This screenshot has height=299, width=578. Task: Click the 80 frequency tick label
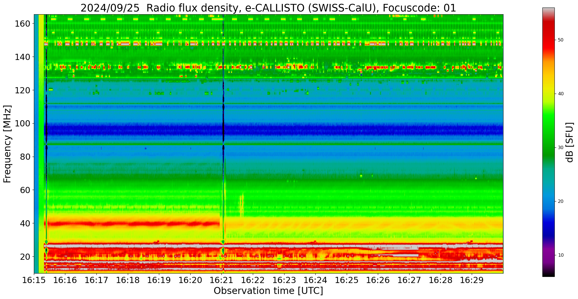click(25, 157)
